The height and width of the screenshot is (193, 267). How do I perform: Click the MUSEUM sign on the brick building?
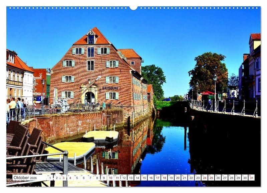click(x=110, y=88)
